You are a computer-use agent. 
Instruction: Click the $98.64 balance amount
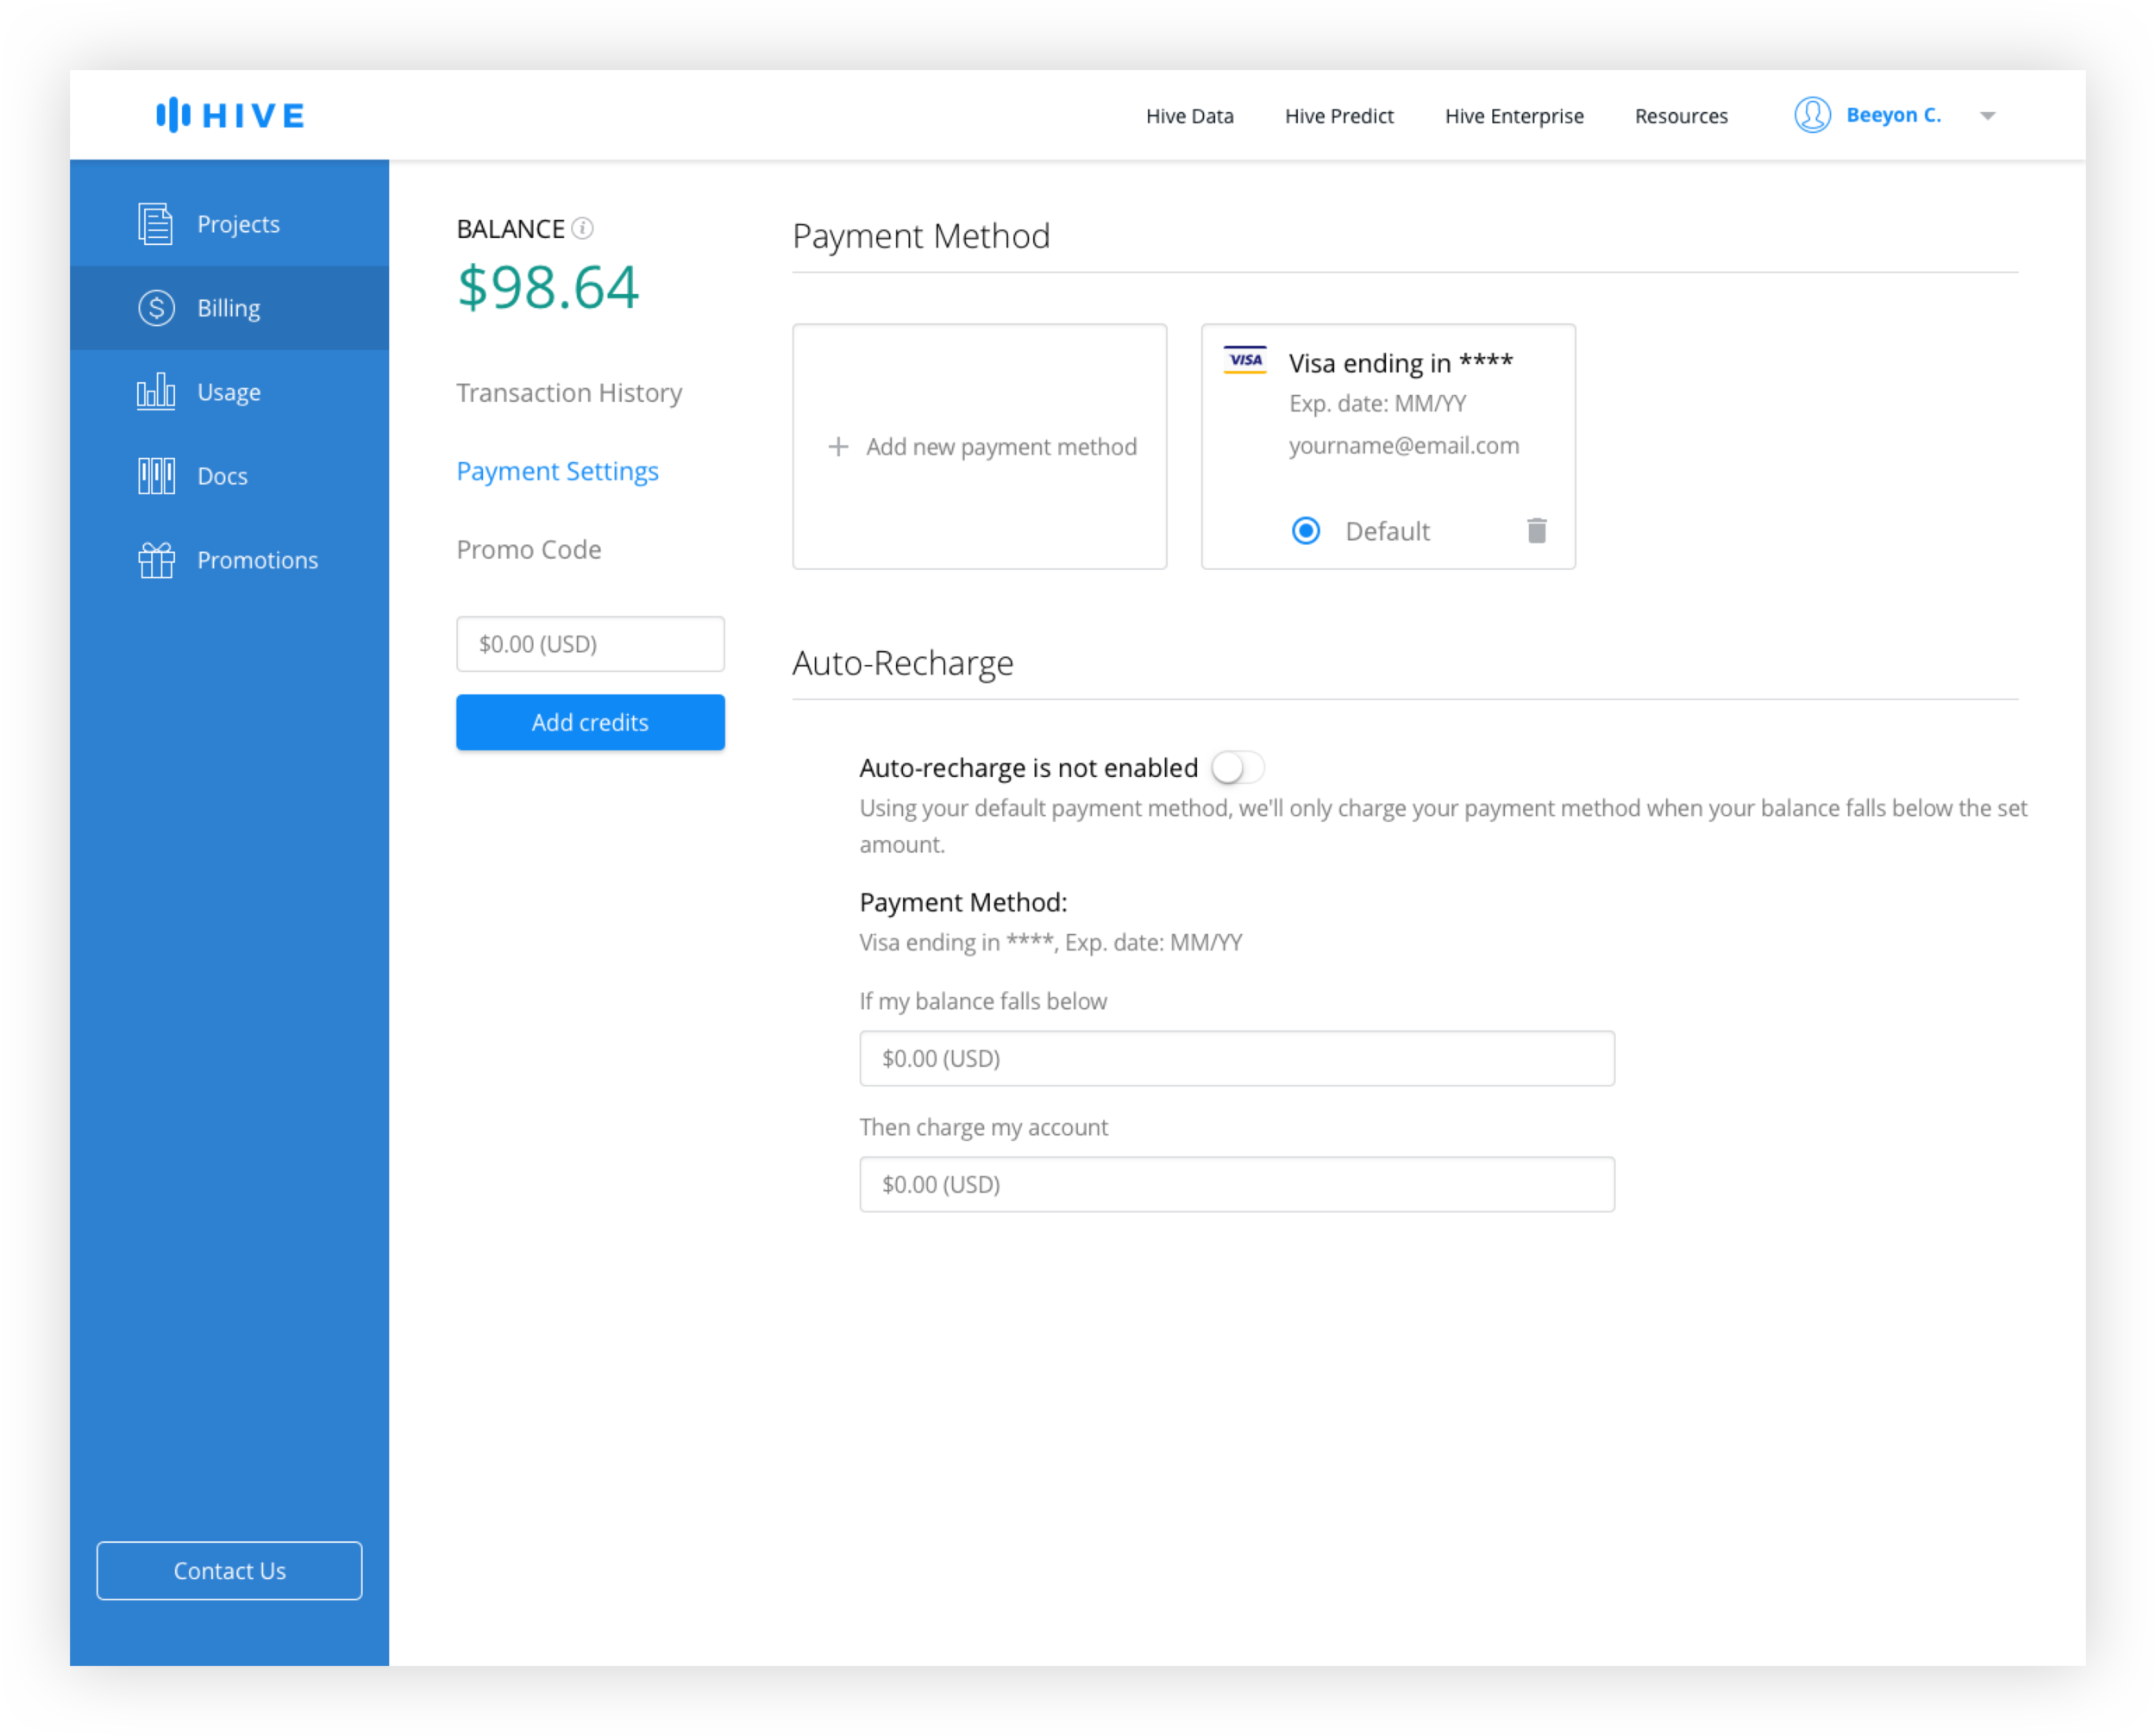[x=547, y=287]
